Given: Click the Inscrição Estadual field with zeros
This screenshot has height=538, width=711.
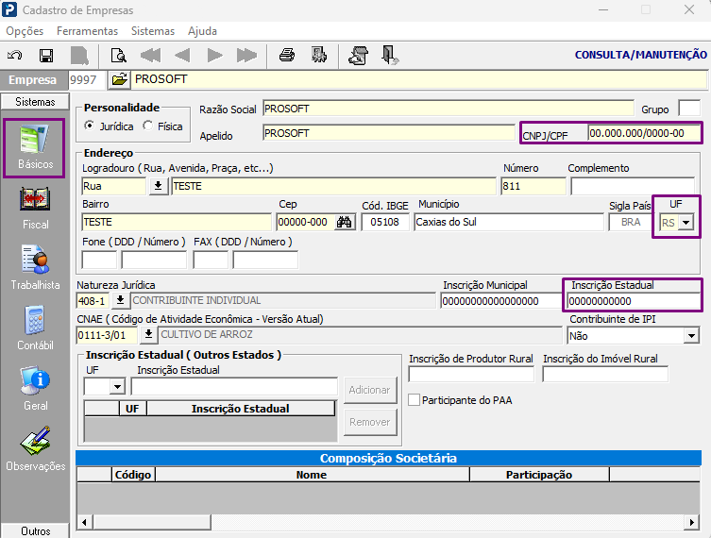Looking at the screenshot, I should coord(634,301).
